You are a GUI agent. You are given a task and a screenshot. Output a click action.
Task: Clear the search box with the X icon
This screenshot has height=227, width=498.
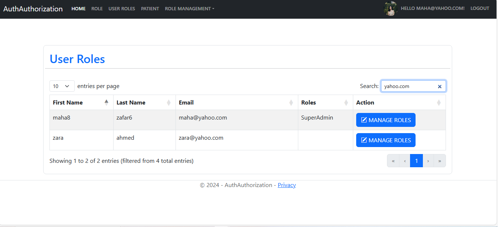pos(440,87)
